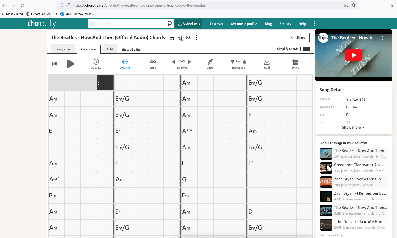397x238 pixels.
Task: Open the Discover menu
Action: tap(217, 24)
